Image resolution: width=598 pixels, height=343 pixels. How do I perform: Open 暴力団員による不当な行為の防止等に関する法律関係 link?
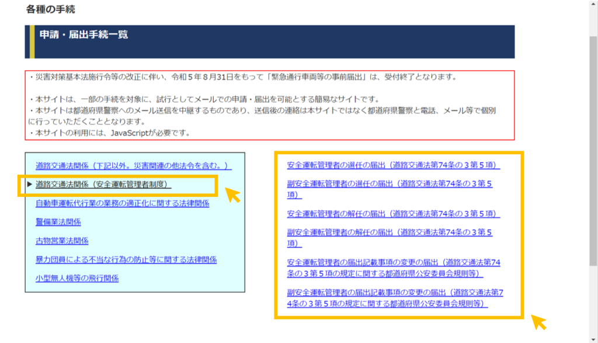pos(126,259)
